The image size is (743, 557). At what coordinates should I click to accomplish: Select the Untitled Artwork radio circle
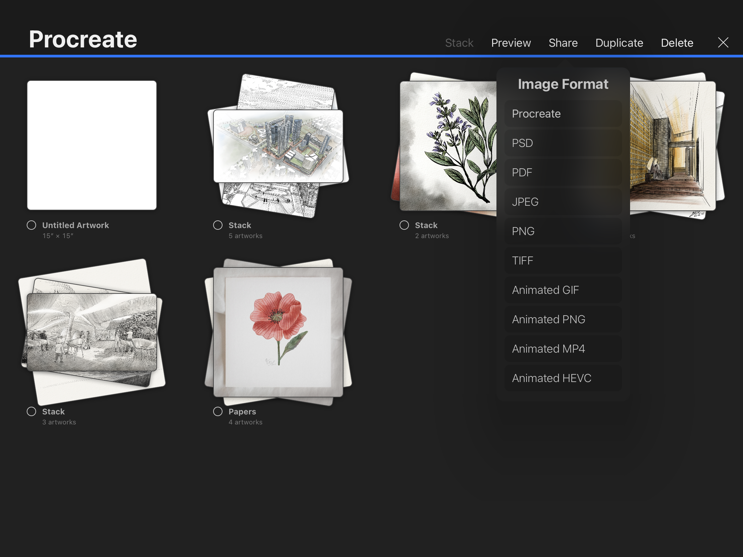tap(32, 225)
